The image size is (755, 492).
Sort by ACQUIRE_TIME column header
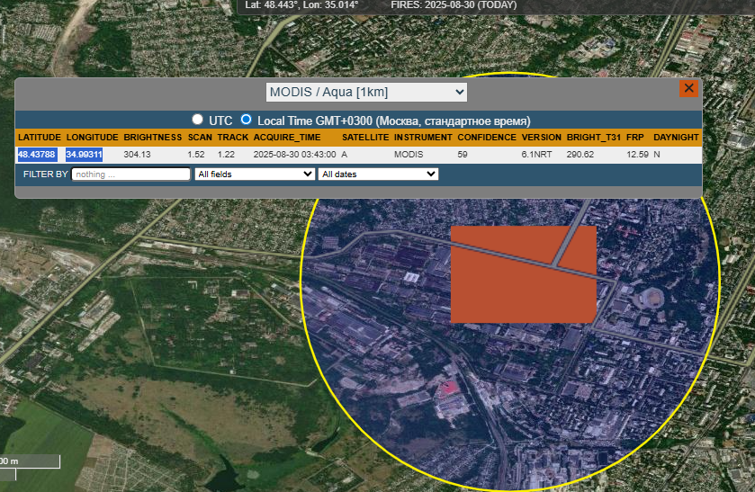286,138
